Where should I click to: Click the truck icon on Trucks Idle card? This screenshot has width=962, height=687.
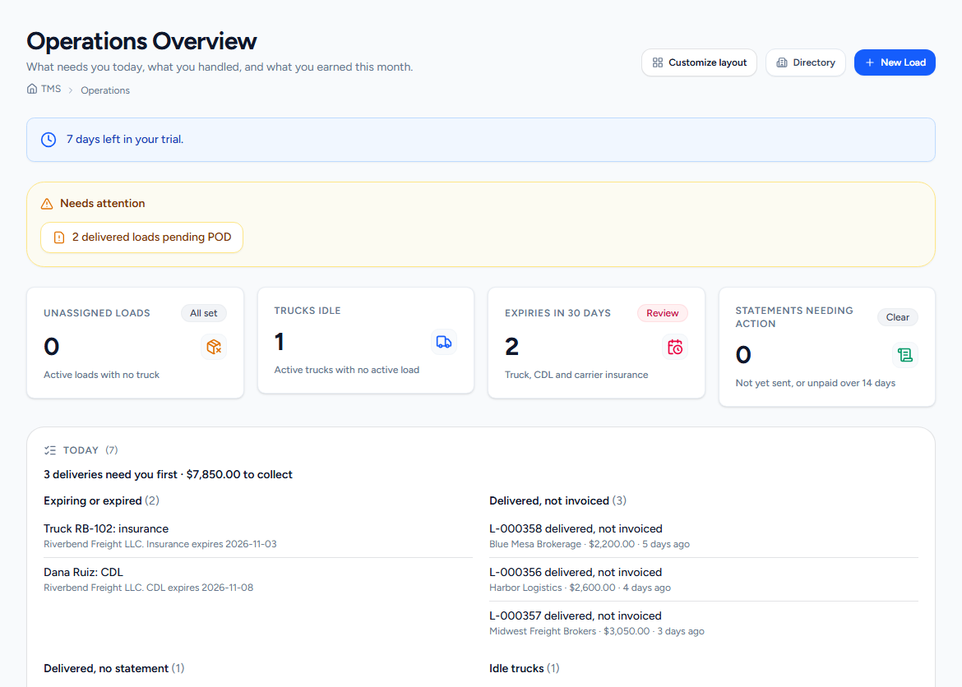(443, 343)
